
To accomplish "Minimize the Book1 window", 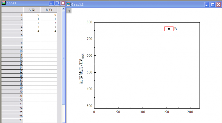I will 51,3.
